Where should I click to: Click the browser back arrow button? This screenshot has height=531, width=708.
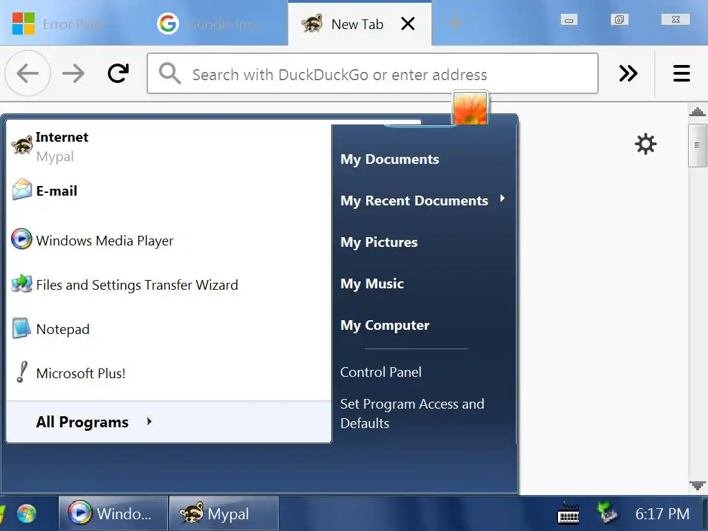(28, 73)
